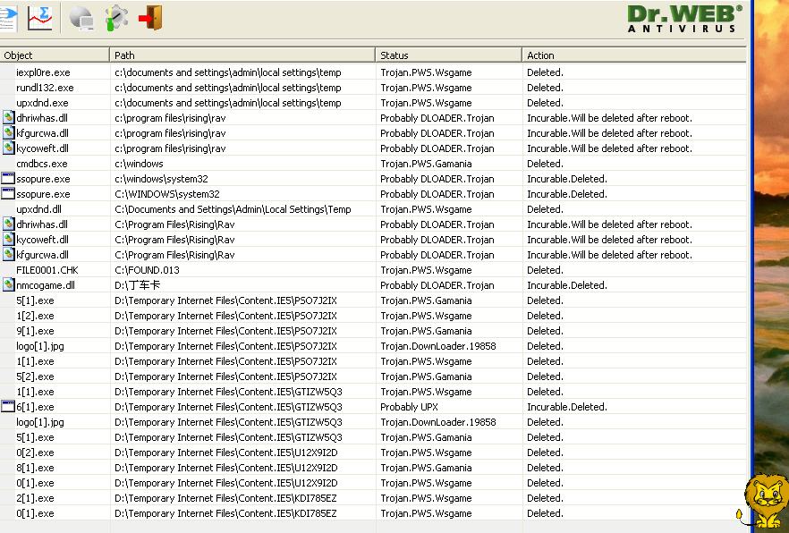This screenshot has height=533, width=789.
Task: Sort by the Object column header
Action: pyautogui.click(x=55, y=55)
